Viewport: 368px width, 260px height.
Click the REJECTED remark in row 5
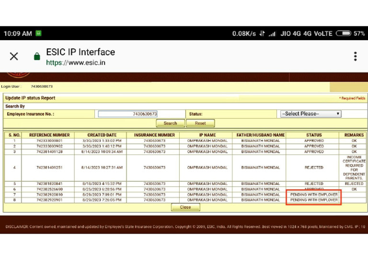(x=354, y=183)
